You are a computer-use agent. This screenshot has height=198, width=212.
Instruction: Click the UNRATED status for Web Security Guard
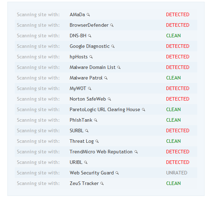pyautogui.click(x=176, y=173)
